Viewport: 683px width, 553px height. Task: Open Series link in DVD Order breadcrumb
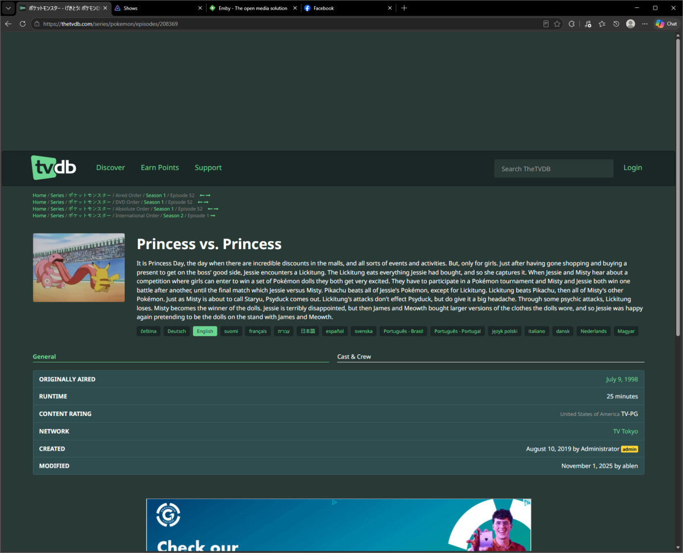[57, 202]
